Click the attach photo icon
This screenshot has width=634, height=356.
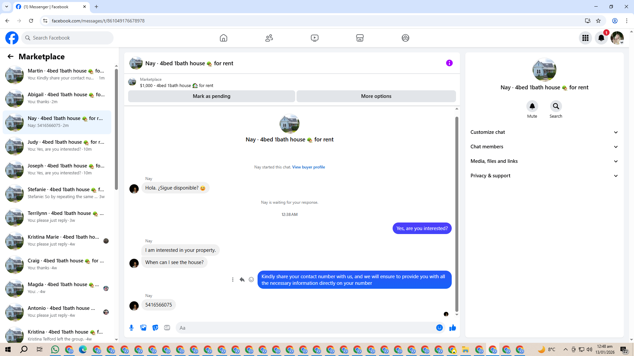[x=143, y=328]
